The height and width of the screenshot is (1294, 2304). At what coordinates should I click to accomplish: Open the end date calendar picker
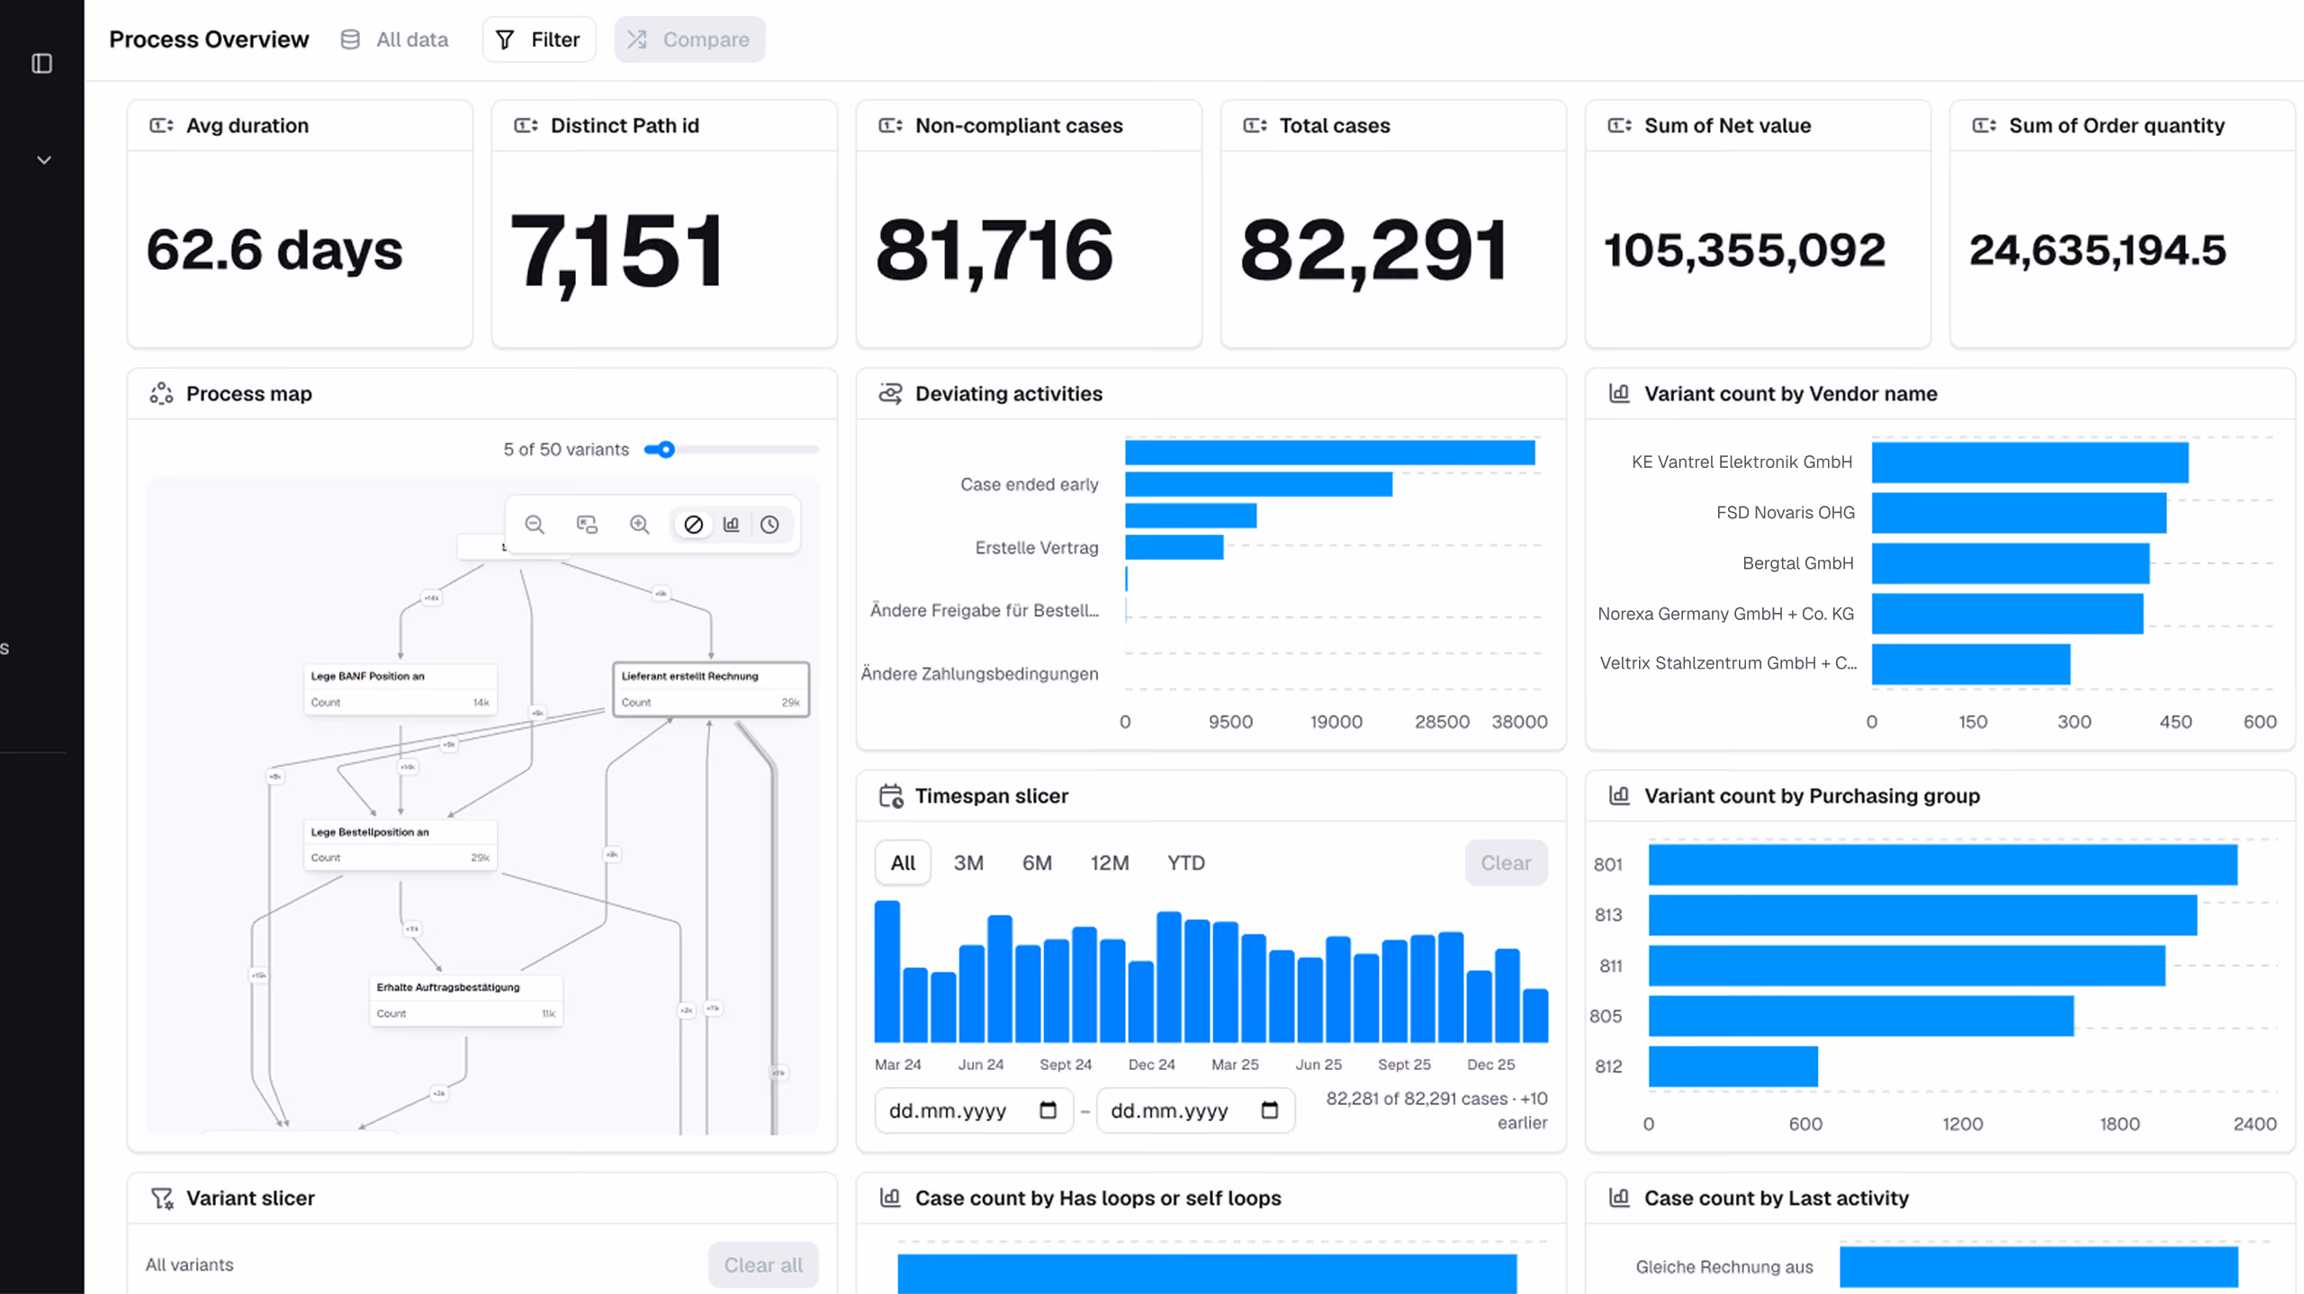point(1269,1110)
